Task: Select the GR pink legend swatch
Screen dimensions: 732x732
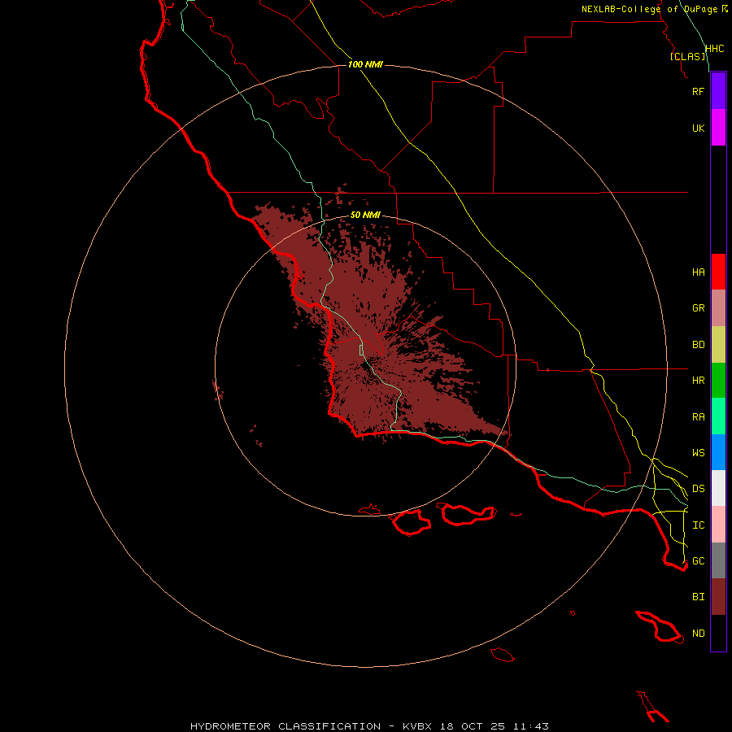Action: pyautogui.click(x=718, y=308)
